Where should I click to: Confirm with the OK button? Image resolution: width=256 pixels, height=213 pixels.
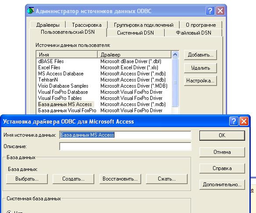tap(222, 135)
